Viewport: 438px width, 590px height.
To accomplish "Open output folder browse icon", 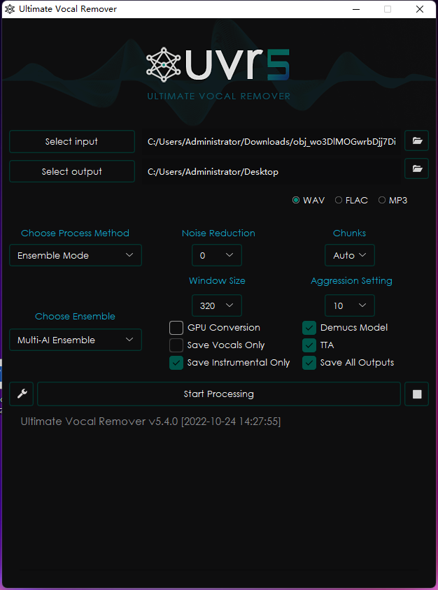I will (x=417, y=171).
